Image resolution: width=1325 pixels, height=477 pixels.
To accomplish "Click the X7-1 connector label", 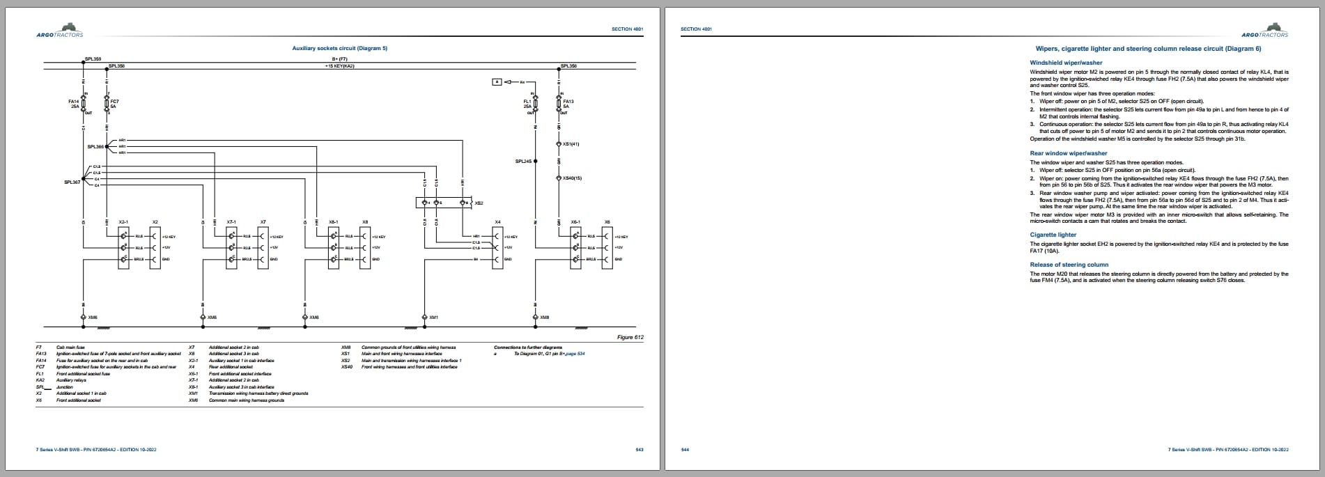I will pyautogui.click(x=231, y=222).
